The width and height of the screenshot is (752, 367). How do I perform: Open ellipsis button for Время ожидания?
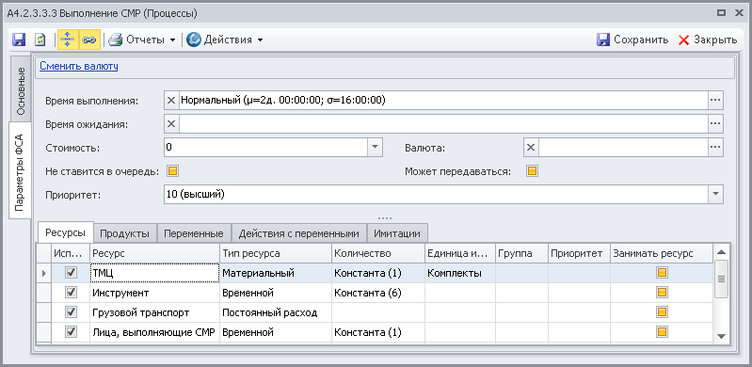(x=715, y=124)
